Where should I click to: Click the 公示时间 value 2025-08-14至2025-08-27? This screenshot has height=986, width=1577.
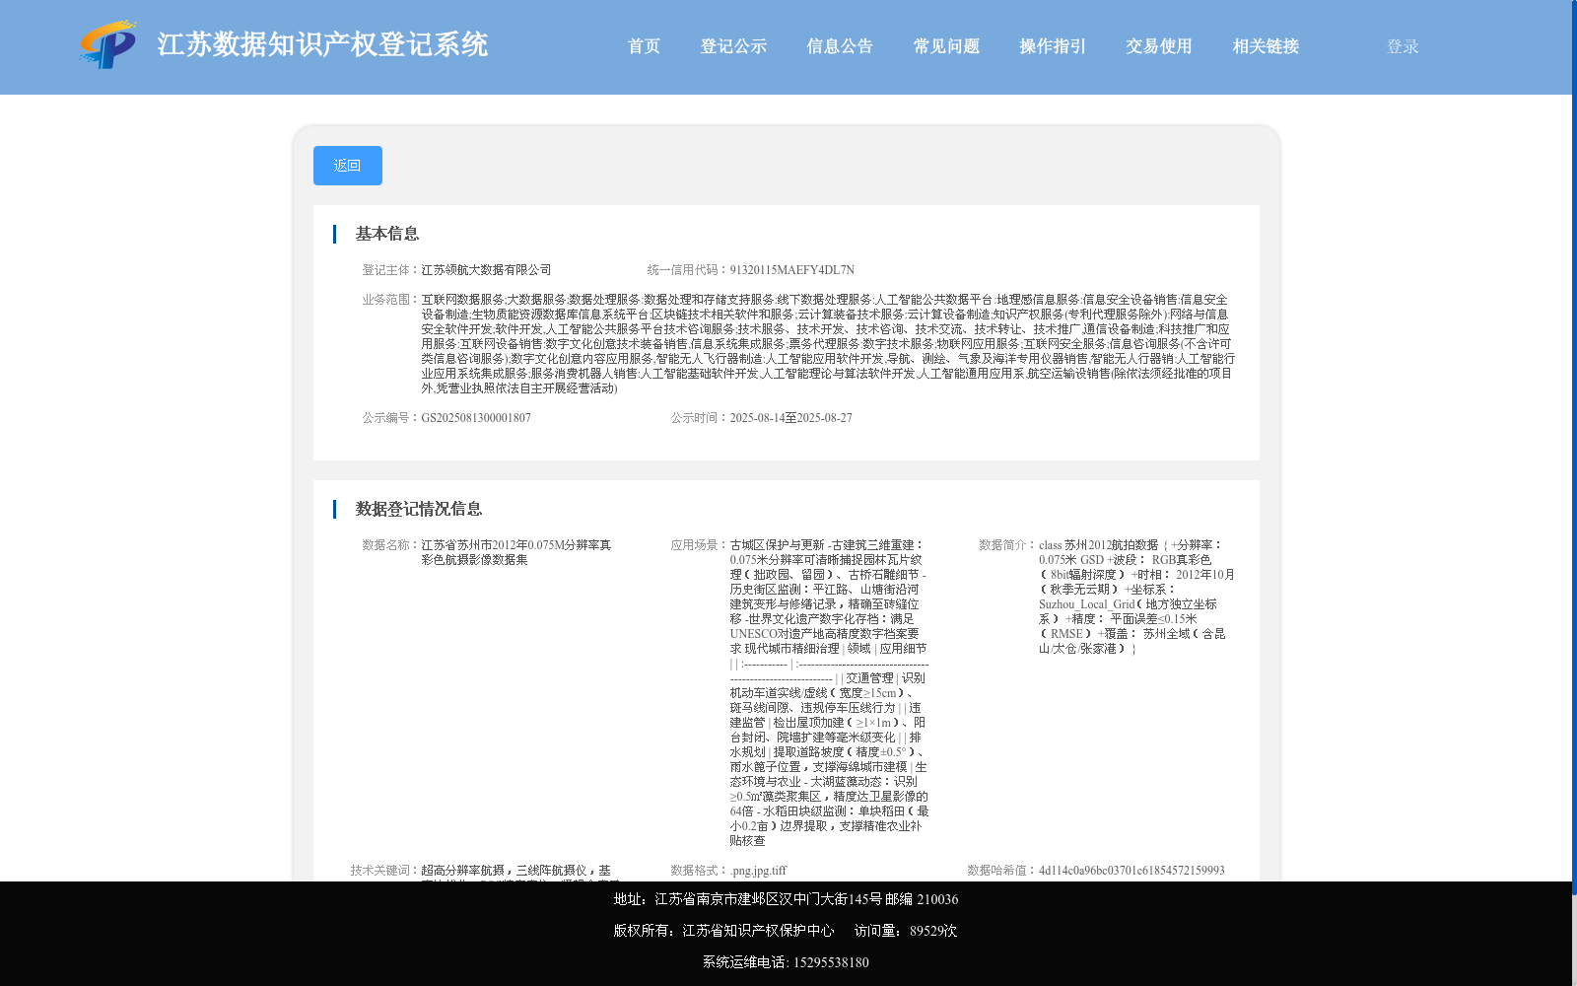(x=790, y=418)
